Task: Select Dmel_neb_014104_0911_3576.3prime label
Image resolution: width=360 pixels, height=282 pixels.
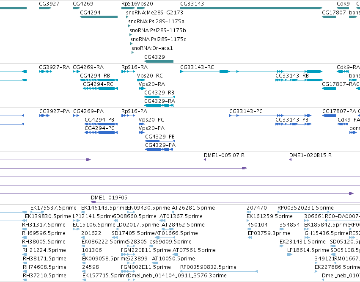Action: (x=177, y=276)
